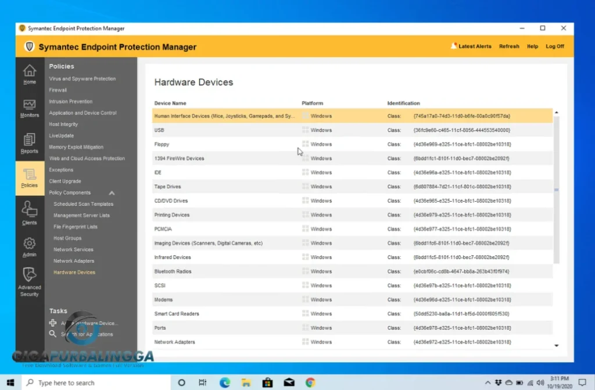Open the Monitors section

[x=29, y=108]
